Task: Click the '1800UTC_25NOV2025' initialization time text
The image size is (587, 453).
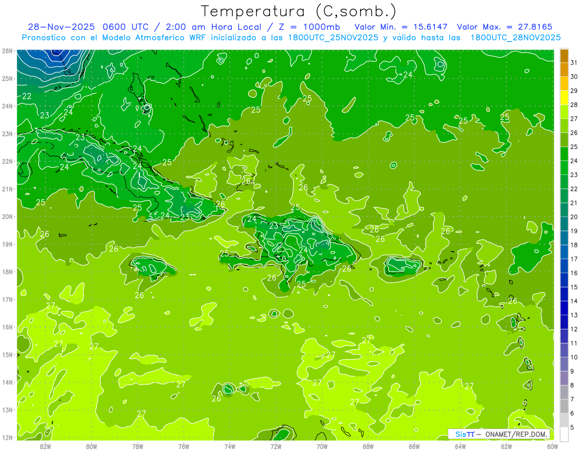Action: (333, 38)
